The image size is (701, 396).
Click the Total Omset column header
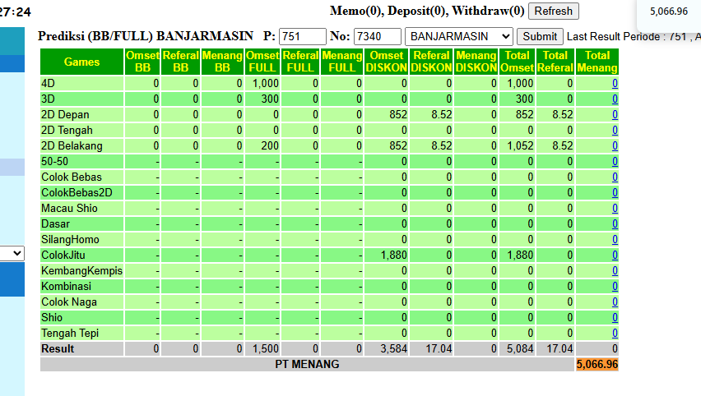pos(517,62)
